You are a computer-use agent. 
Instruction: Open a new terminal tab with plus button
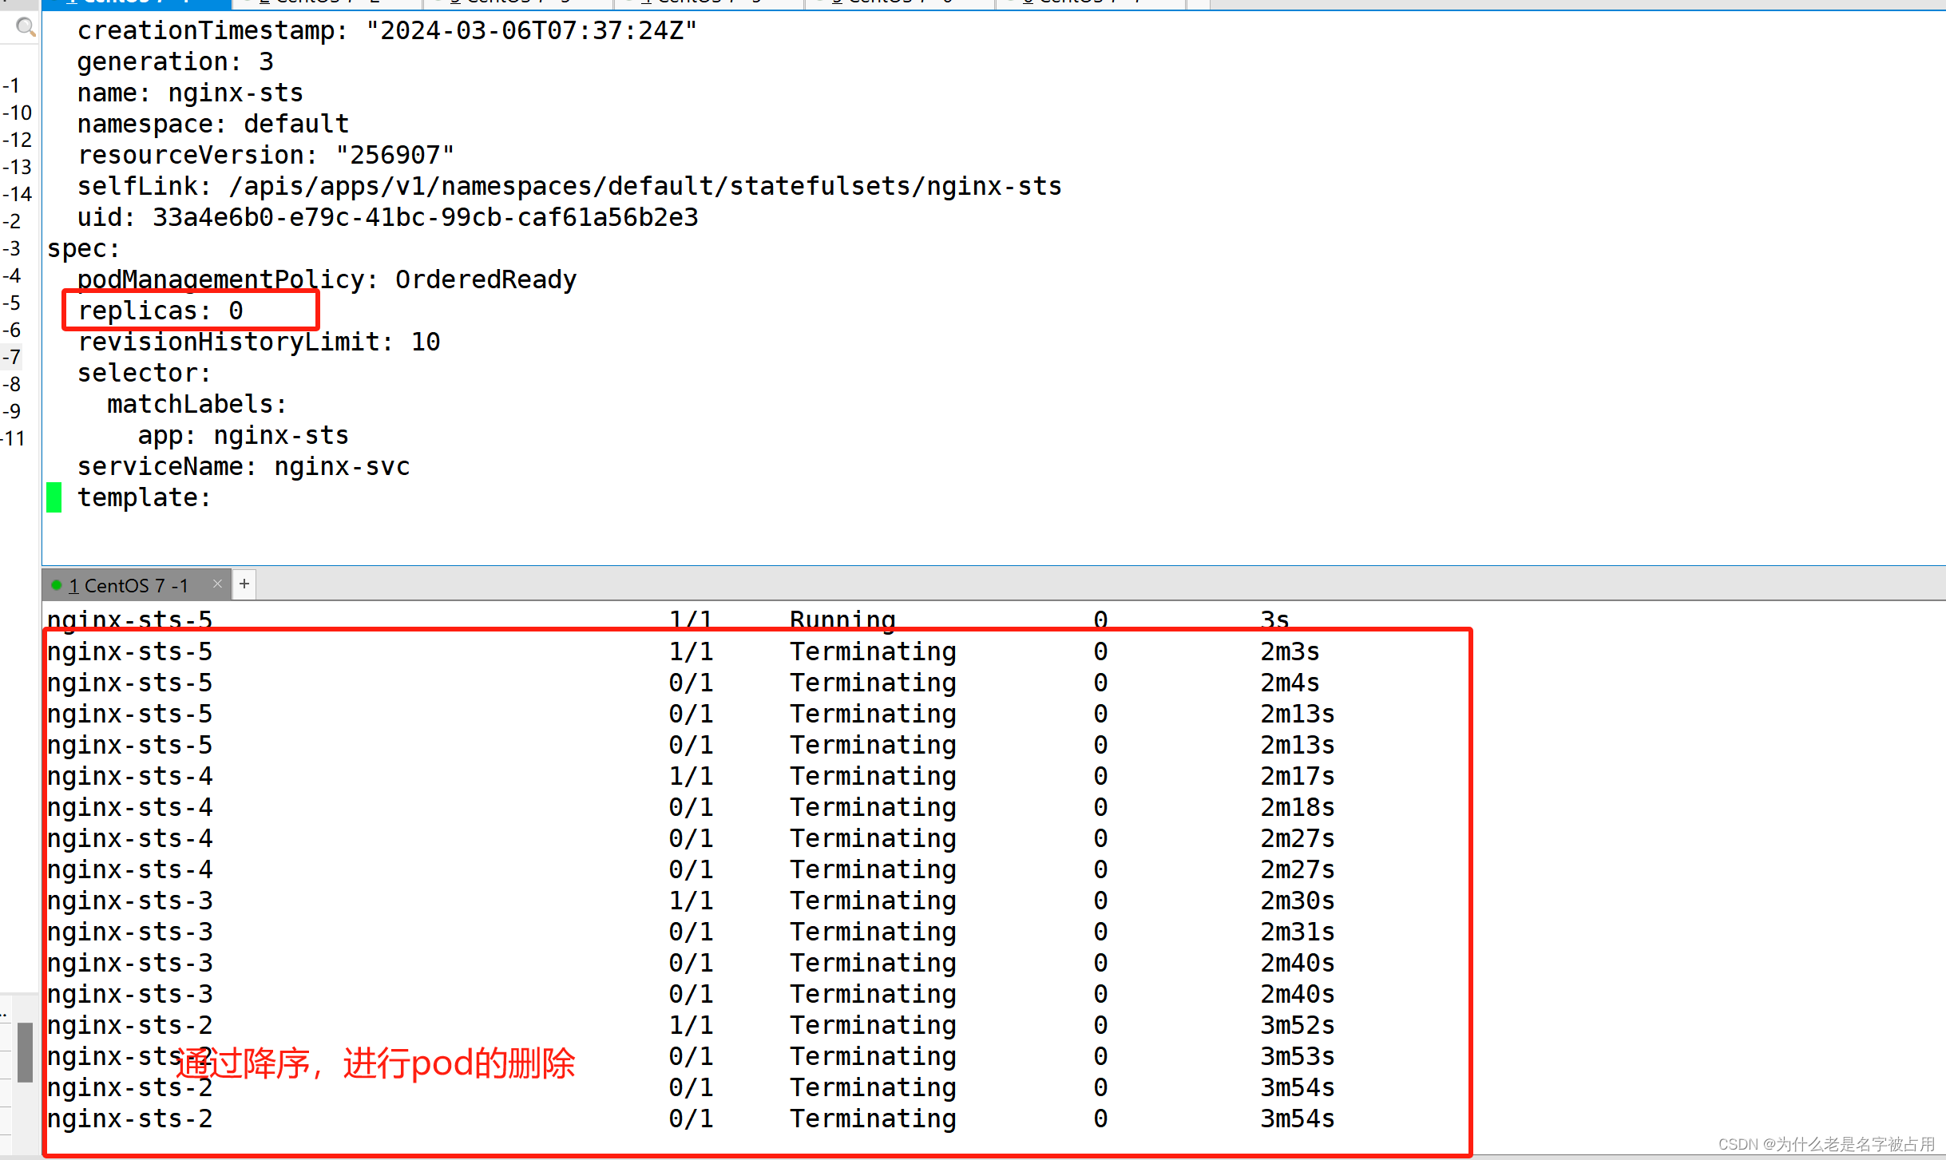pyautogui.click(x=244, y=584)
